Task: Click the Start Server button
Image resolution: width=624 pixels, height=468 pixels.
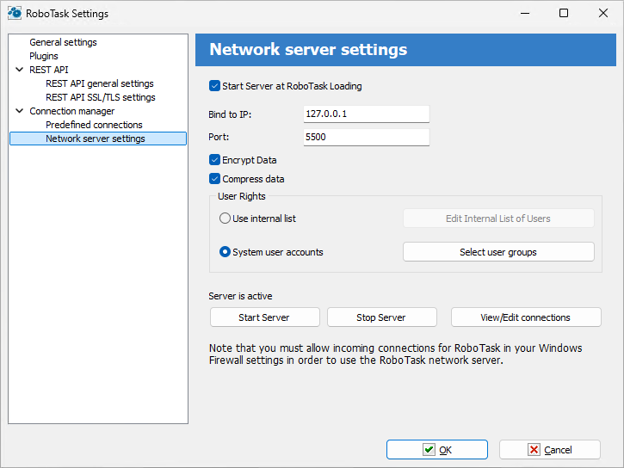Action: click(264, 317)
